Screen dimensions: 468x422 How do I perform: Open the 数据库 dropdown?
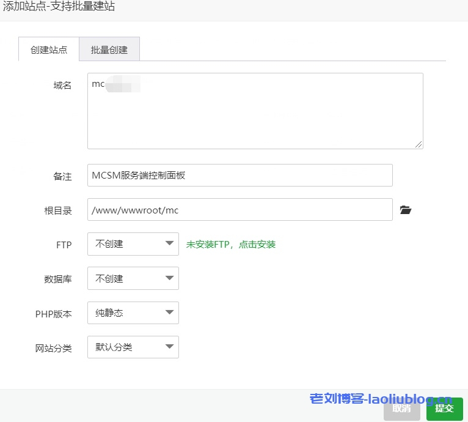[133, 278]
